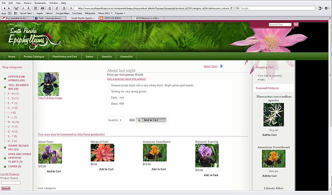The image size is (332, 195).
Task: Click the Quantity input box
Action: pos(124,120)
